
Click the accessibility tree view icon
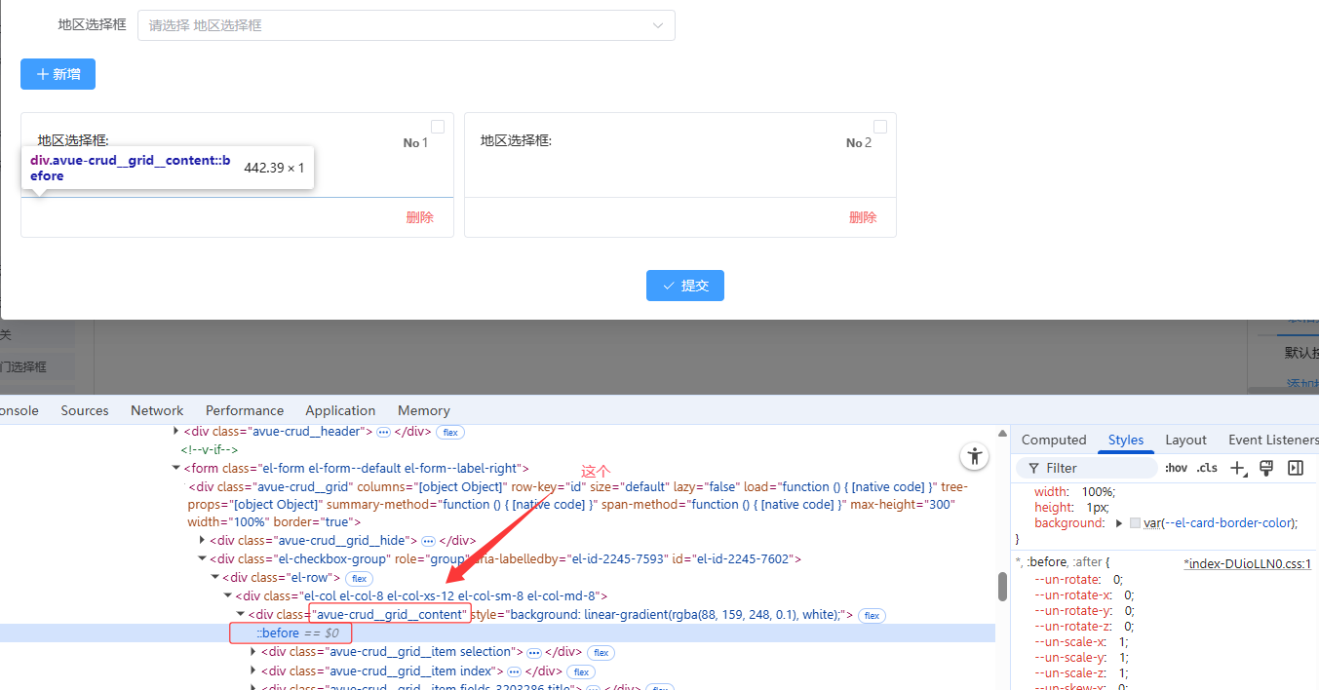pos(974,456)
